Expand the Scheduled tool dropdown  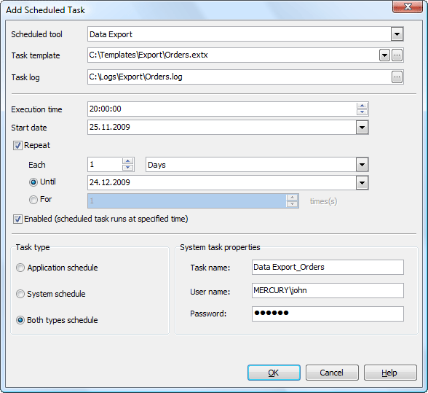coord(397,34)
